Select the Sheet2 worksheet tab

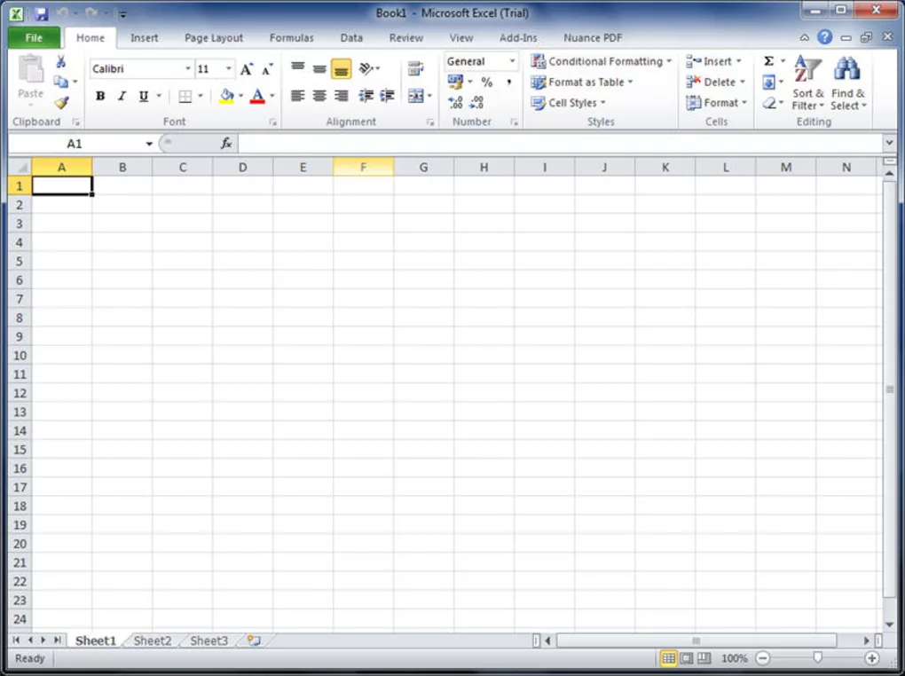pyautogui.click(x=153, y=641)
